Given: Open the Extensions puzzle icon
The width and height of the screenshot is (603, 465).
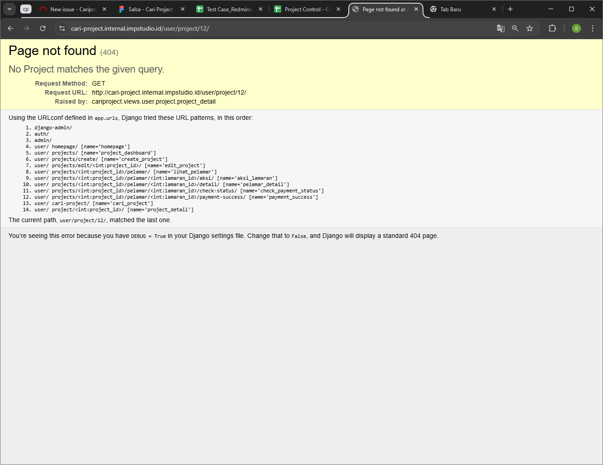Looking at the screenshot, I should pos(552,28).
